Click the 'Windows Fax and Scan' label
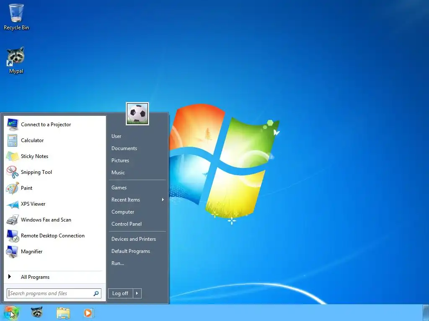429x321 pixels. (x=46, y=220)
